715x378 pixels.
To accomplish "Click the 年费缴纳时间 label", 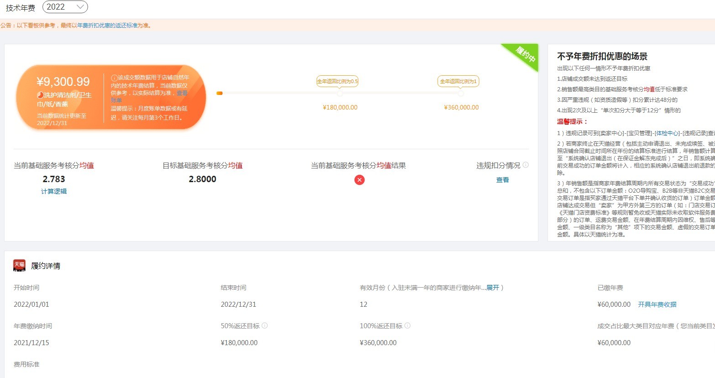I will pos(33,326).
